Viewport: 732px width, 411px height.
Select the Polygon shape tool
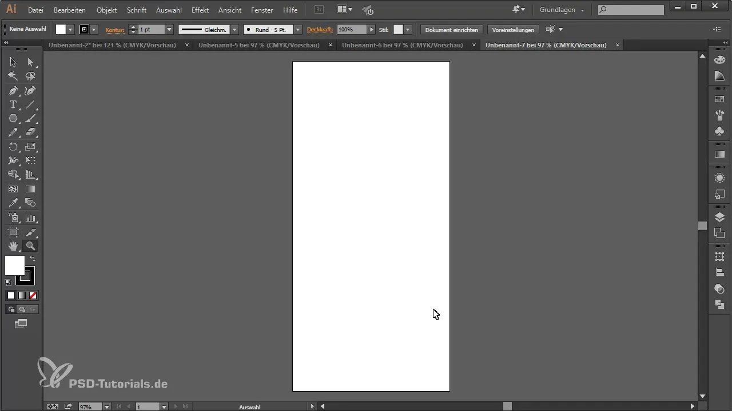pyautogui.click(x=13, y=119)
